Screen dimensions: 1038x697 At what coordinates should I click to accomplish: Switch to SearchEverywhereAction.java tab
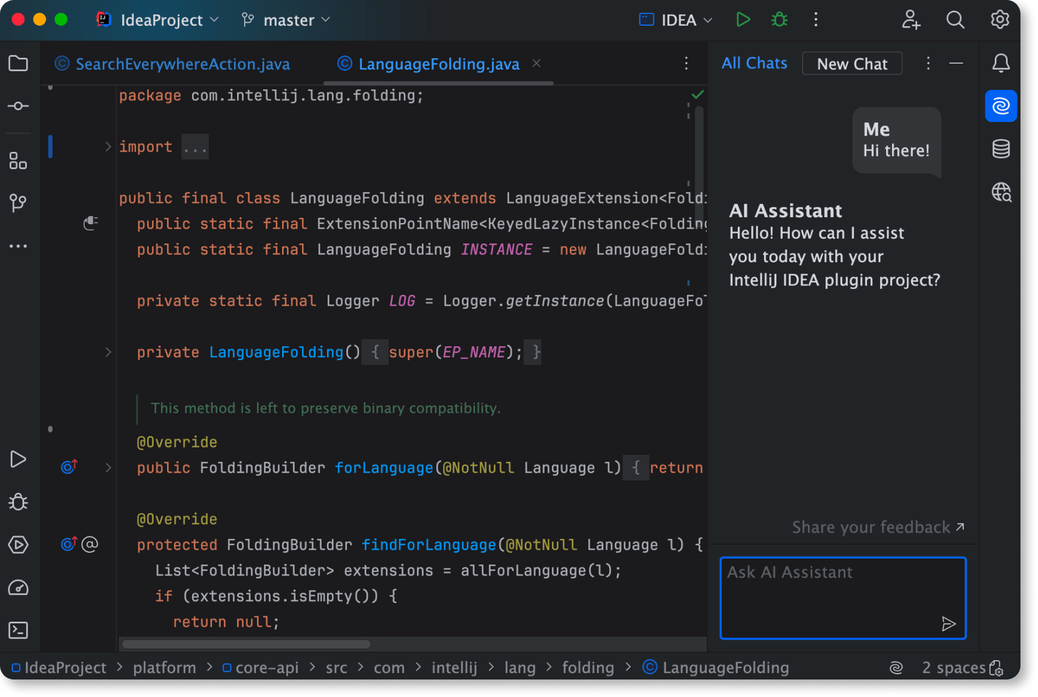182,64
